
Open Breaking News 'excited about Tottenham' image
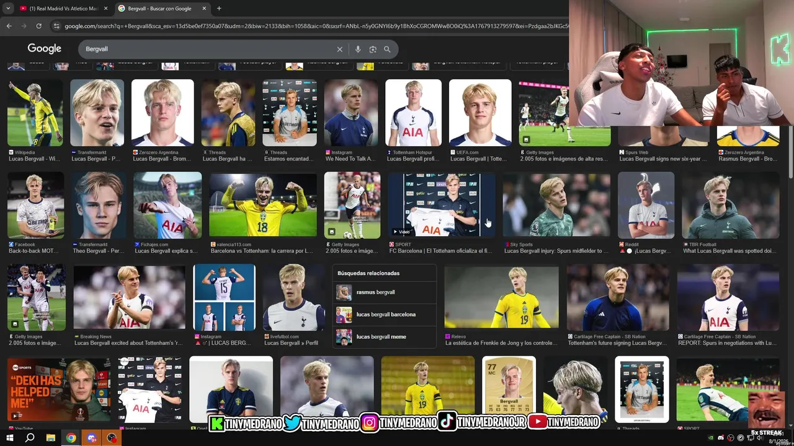(129, 297)
